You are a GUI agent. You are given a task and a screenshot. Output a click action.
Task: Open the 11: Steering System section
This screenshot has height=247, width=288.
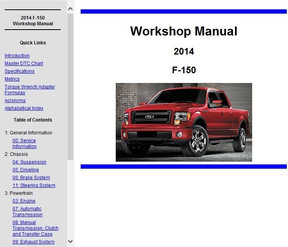[x=34, y=185]
